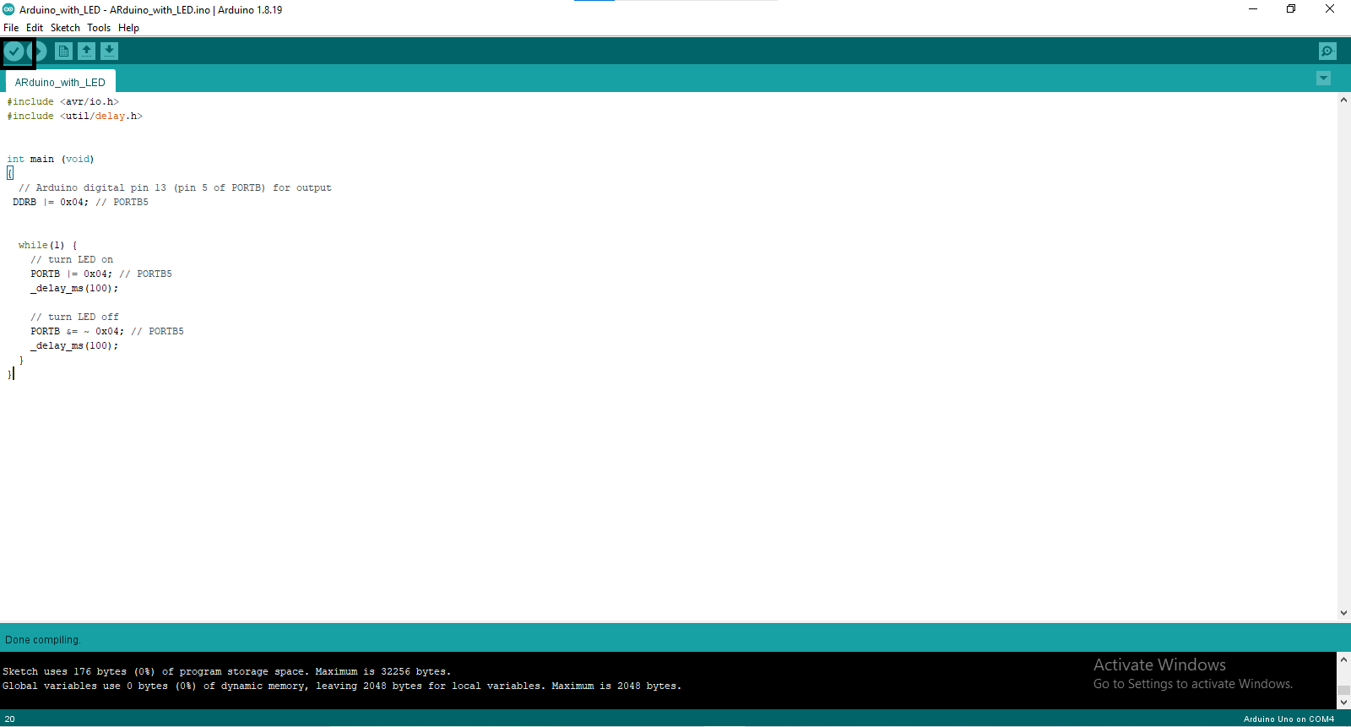Image resolution: width=1351 pixels, height=727 pixels.
Task: Open the Edit menu
Action: tap(35, 28)
